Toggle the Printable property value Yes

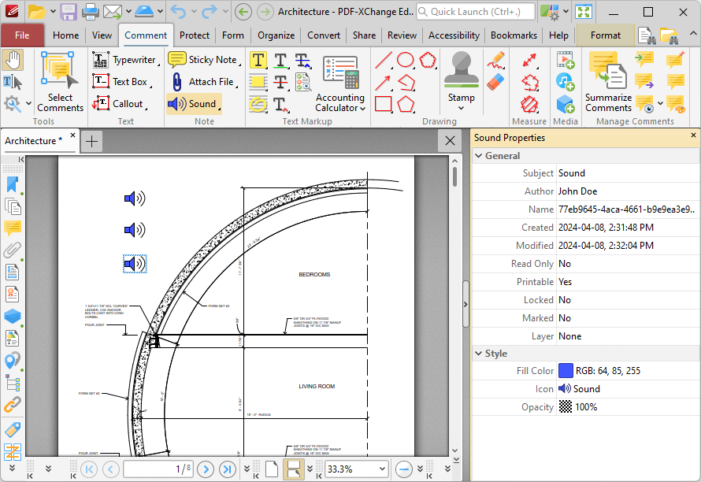click(x=628, y=282)
